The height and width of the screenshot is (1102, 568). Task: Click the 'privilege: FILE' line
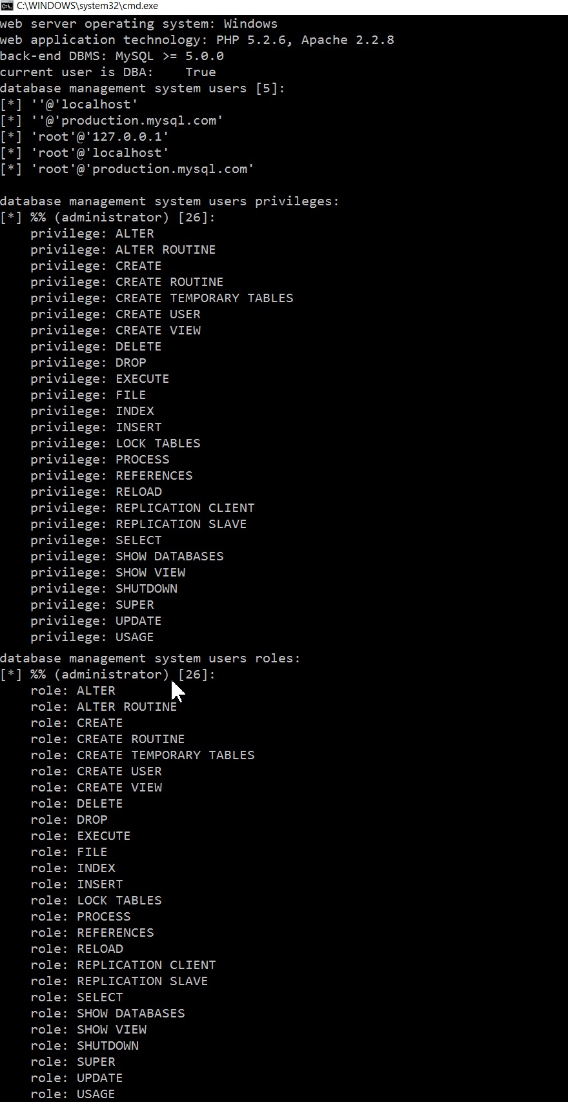click(88, 395)
